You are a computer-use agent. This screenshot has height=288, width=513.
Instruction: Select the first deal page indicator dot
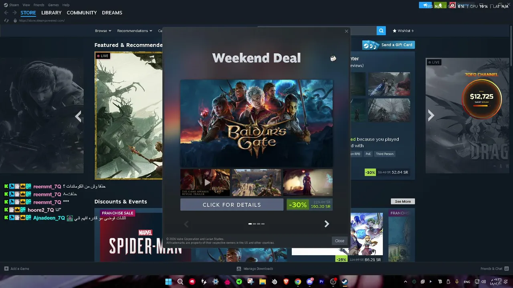point(250,224)
